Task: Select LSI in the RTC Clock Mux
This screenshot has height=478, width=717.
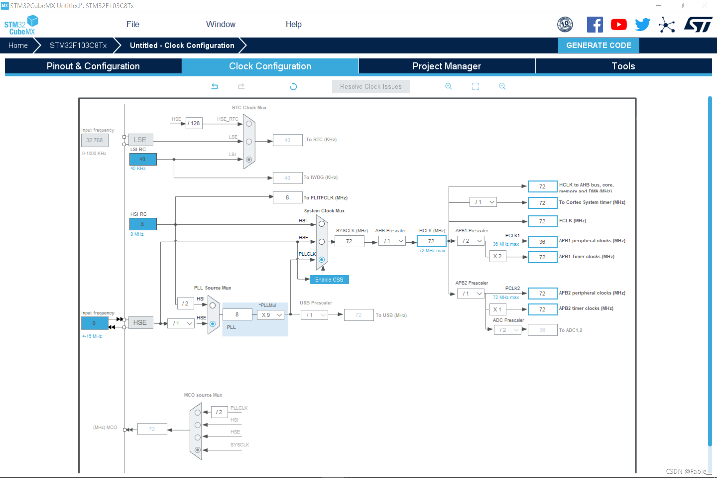Action: tap(249, 159)
